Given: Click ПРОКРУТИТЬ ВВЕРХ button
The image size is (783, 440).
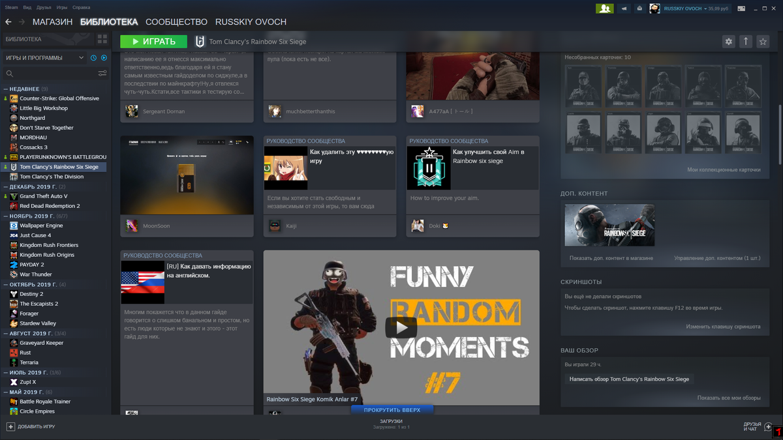Looking at the screenshot, I should (391, 410).
